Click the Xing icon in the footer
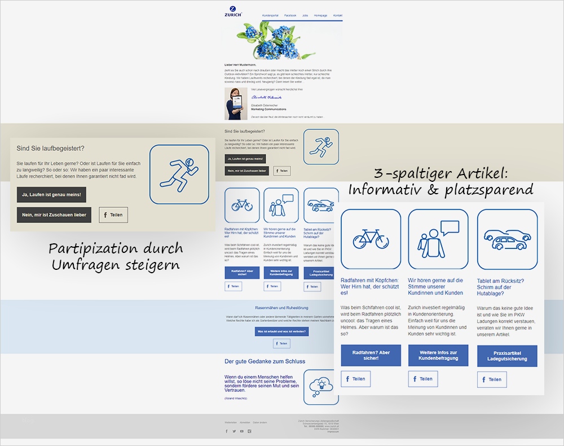The width and height of the screenshot is (564, 446). (x=249, y=431)
